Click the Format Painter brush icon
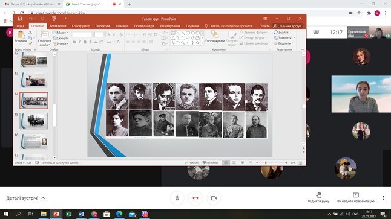Screen dimensions: 391x219 coord(30,43)
